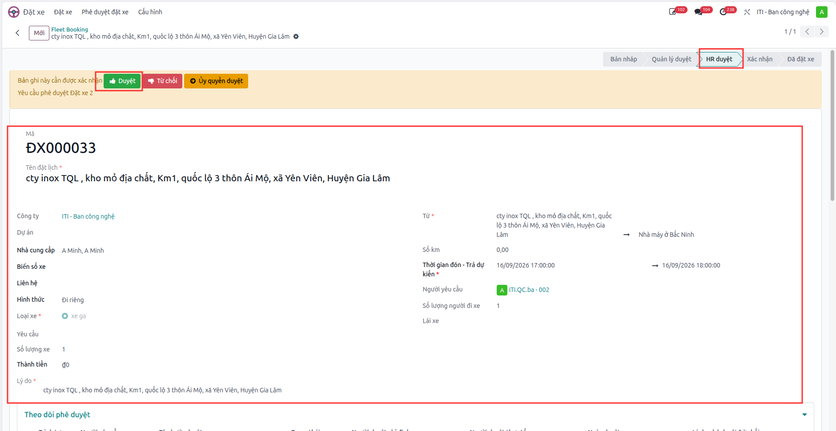
Task: Go back using the left arrow
Action: (17, 33)
